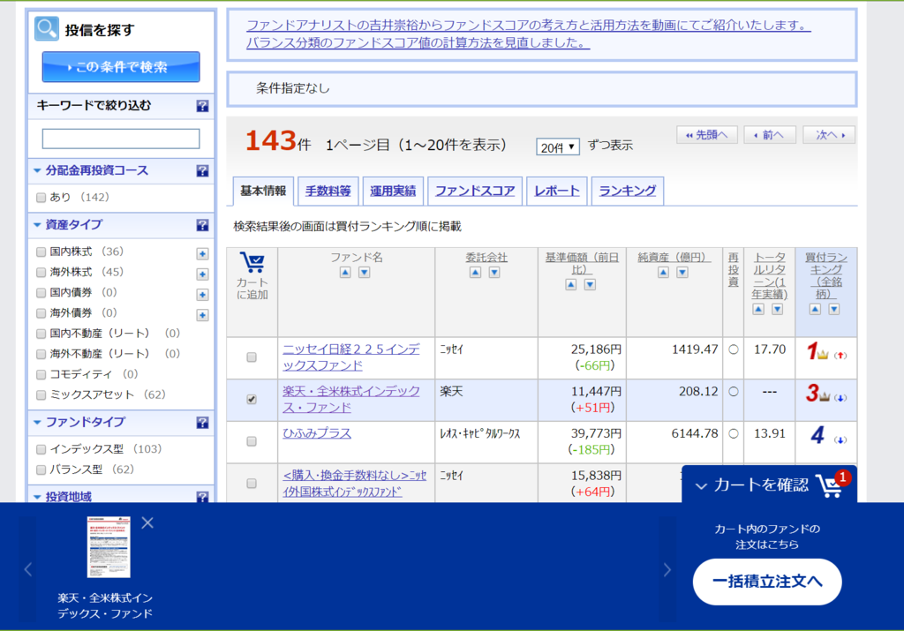Select the 基本情報 tab
Screen dimensions: 904x631
tap(263, 191)
